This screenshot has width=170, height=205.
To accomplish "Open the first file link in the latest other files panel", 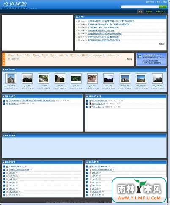I will (100, 100).
